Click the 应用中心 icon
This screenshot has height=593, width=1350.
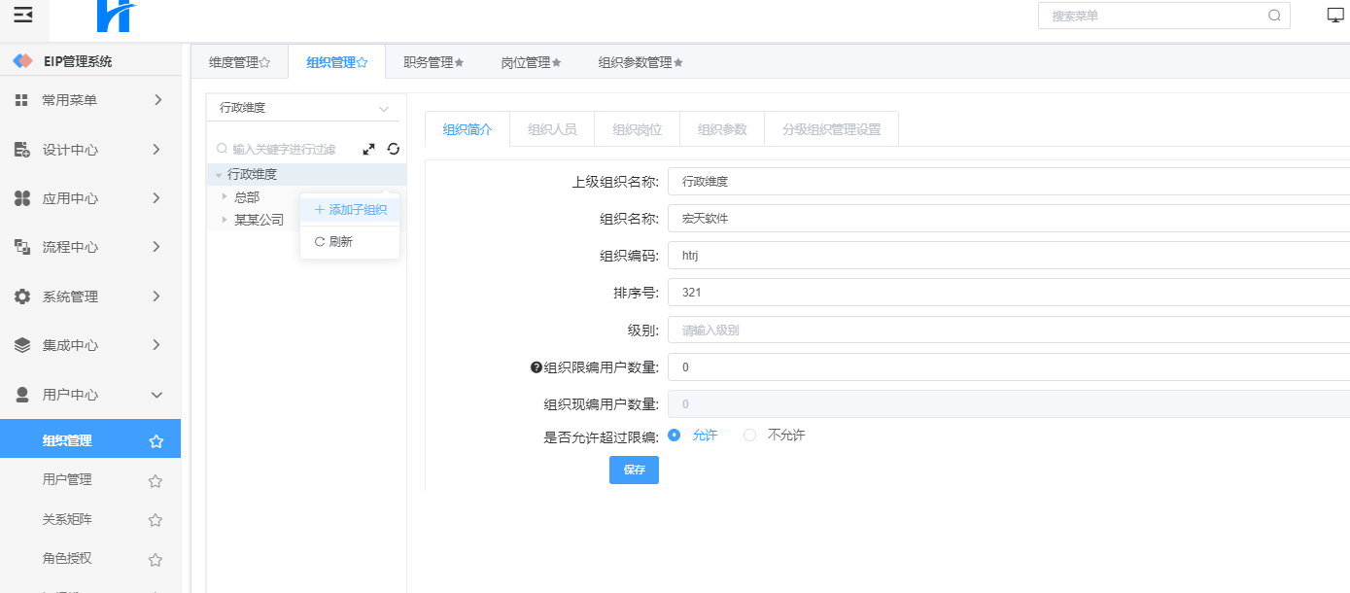pyautogui.click(x=21, y=198)
